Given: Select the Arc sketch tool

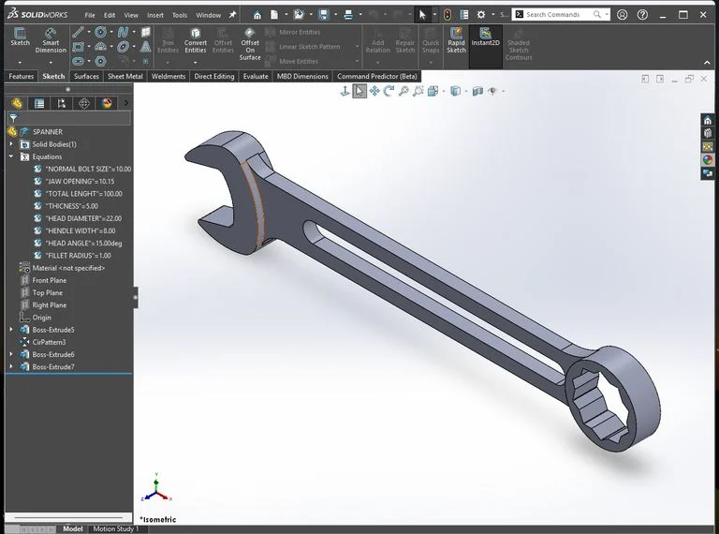Looking at the screenshot, I should (x=100, y=46).
